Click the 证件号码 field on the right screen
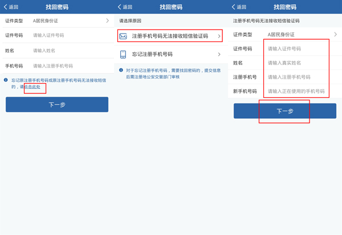342x235 pixels. coord(296,49)
